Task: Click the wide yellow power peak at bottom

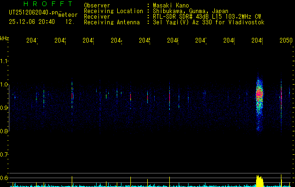Action: pyautogui.click(x=260, y=181)
